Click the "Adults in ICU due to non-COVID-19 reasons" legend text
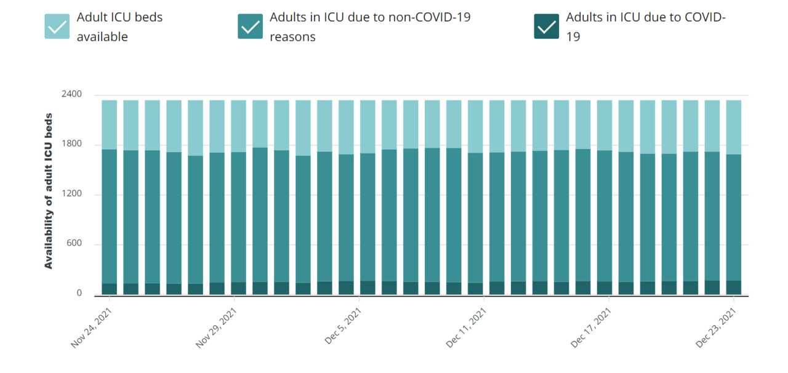 click(369, 27)
